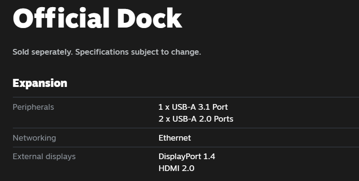Click the Ethernet value text

tap(175, 138)
